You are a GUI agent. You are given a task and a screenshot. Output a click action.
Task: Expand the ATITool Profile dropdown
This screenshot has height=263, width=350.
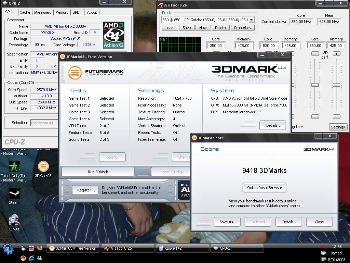point(251,20)
